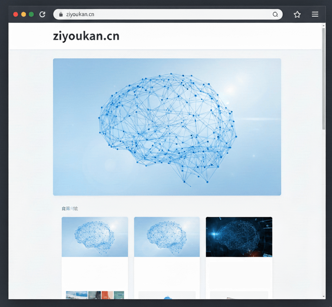The height and width of the screenshot is (307, 332).
Task: Click the small image strip in the first card
Action: pos(95,295)
